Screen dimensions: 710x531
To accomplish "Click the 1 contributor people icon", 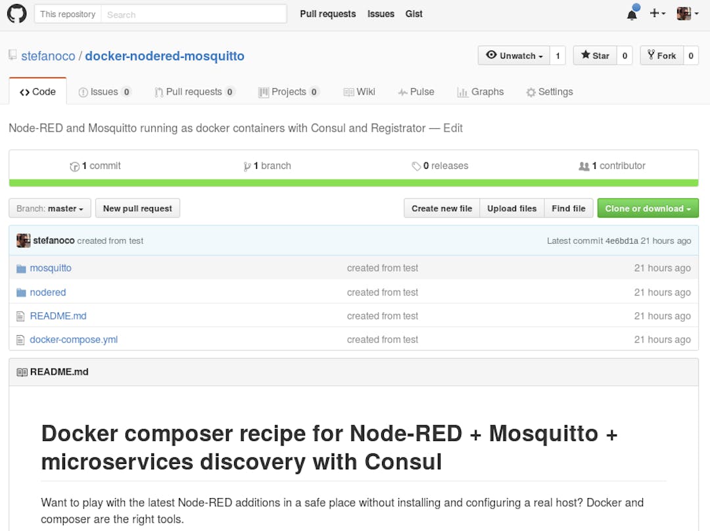I will [584, 166].
